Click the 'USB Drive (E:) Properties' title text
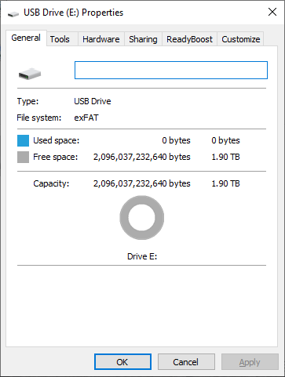This screenshot has width=285, height=377. coord(74,13)
